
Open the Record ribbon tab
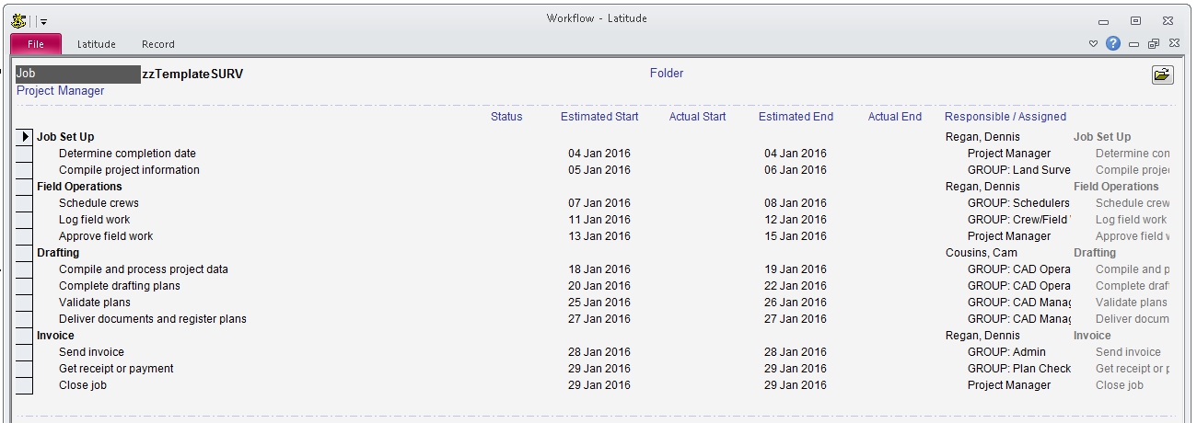coord(157,44)
